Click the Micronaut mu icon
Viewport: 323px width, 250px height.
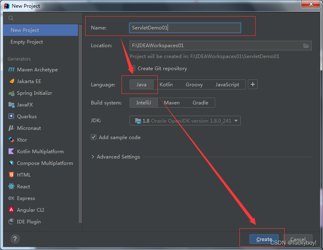[x=11, y=128]
